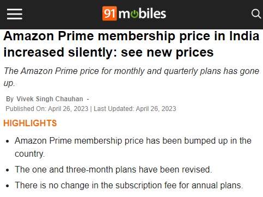Click the 'By' label before the author name
263x197 pixels.
coord(10,99)
